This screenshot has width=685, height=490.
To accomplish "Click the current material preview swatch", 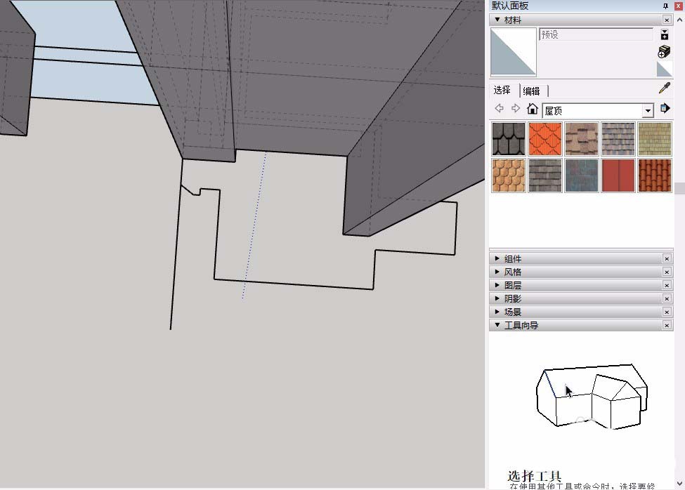I will [x=514, y=52].
